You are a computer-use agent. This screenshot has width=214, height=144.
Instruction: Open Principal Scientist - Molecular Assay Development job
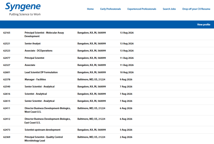44,34
